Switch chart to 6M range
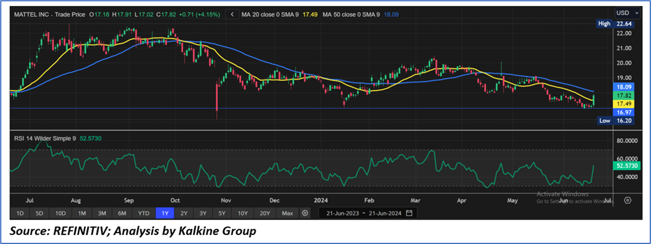Screen dimensions: 651x244 (122, 212)
